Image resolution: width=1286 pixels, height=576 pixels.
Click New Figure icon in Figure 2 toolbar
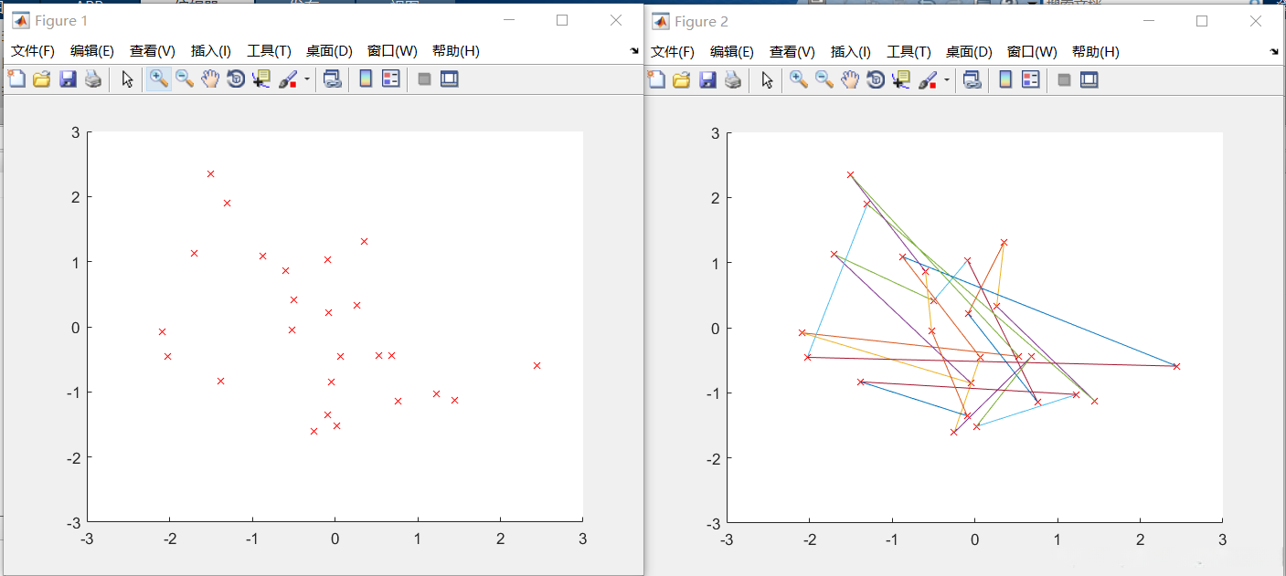(x=656, y=80)
